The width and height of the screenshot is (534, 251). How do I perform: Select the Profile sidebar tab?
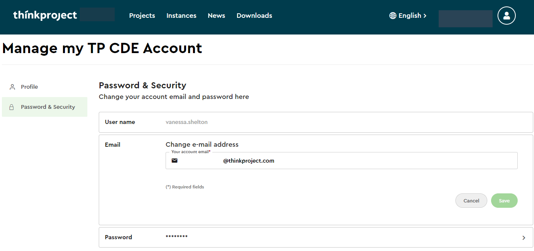[29, 87]
